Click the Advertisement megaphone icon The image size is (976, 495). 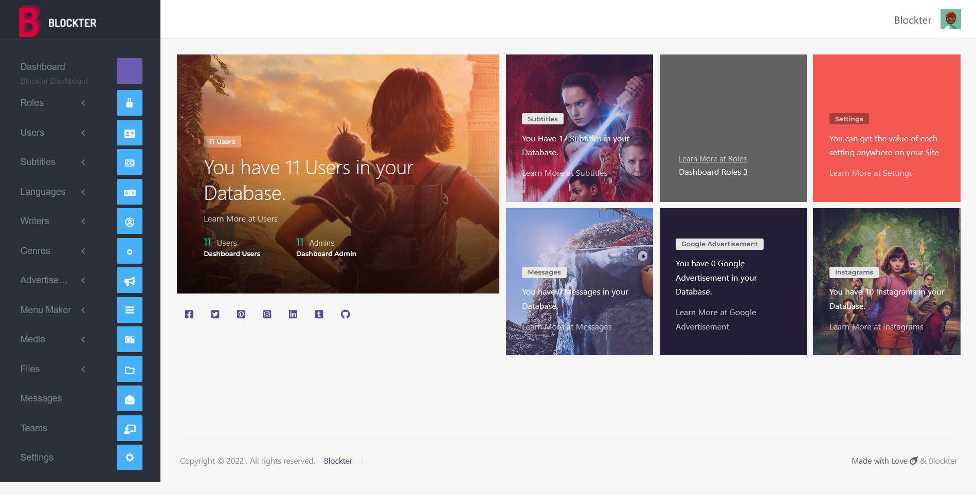(x=130, y=280)
